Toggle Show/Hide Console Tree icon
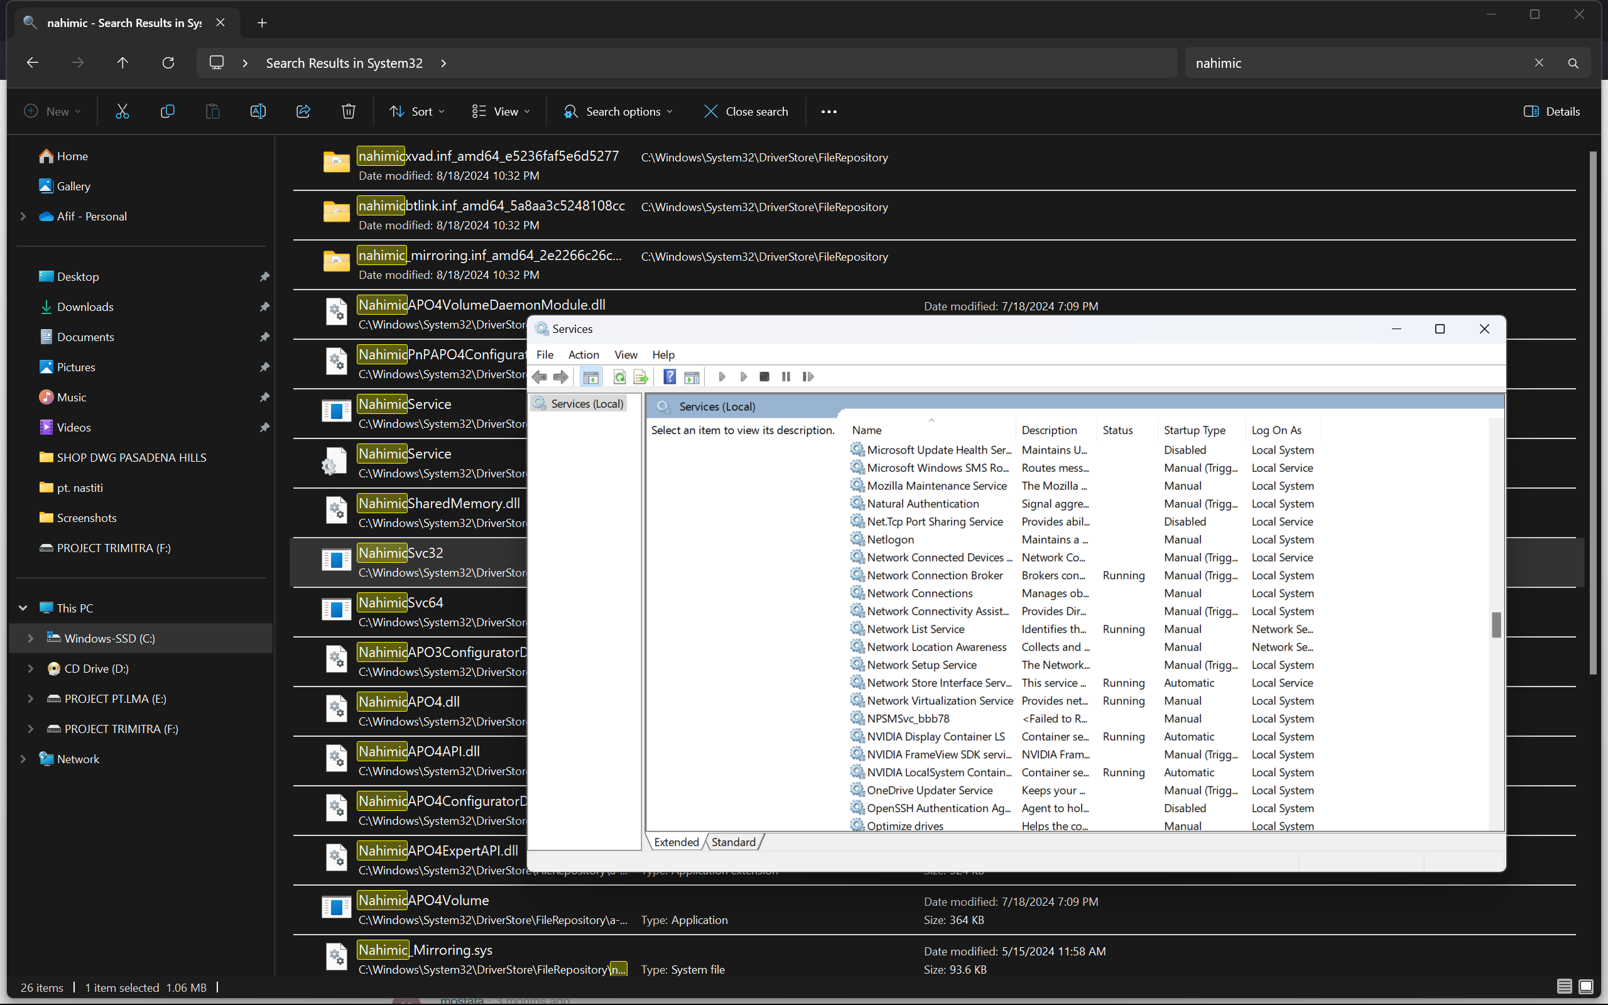Screen dimensions: 1608x1005 [590, 377]
